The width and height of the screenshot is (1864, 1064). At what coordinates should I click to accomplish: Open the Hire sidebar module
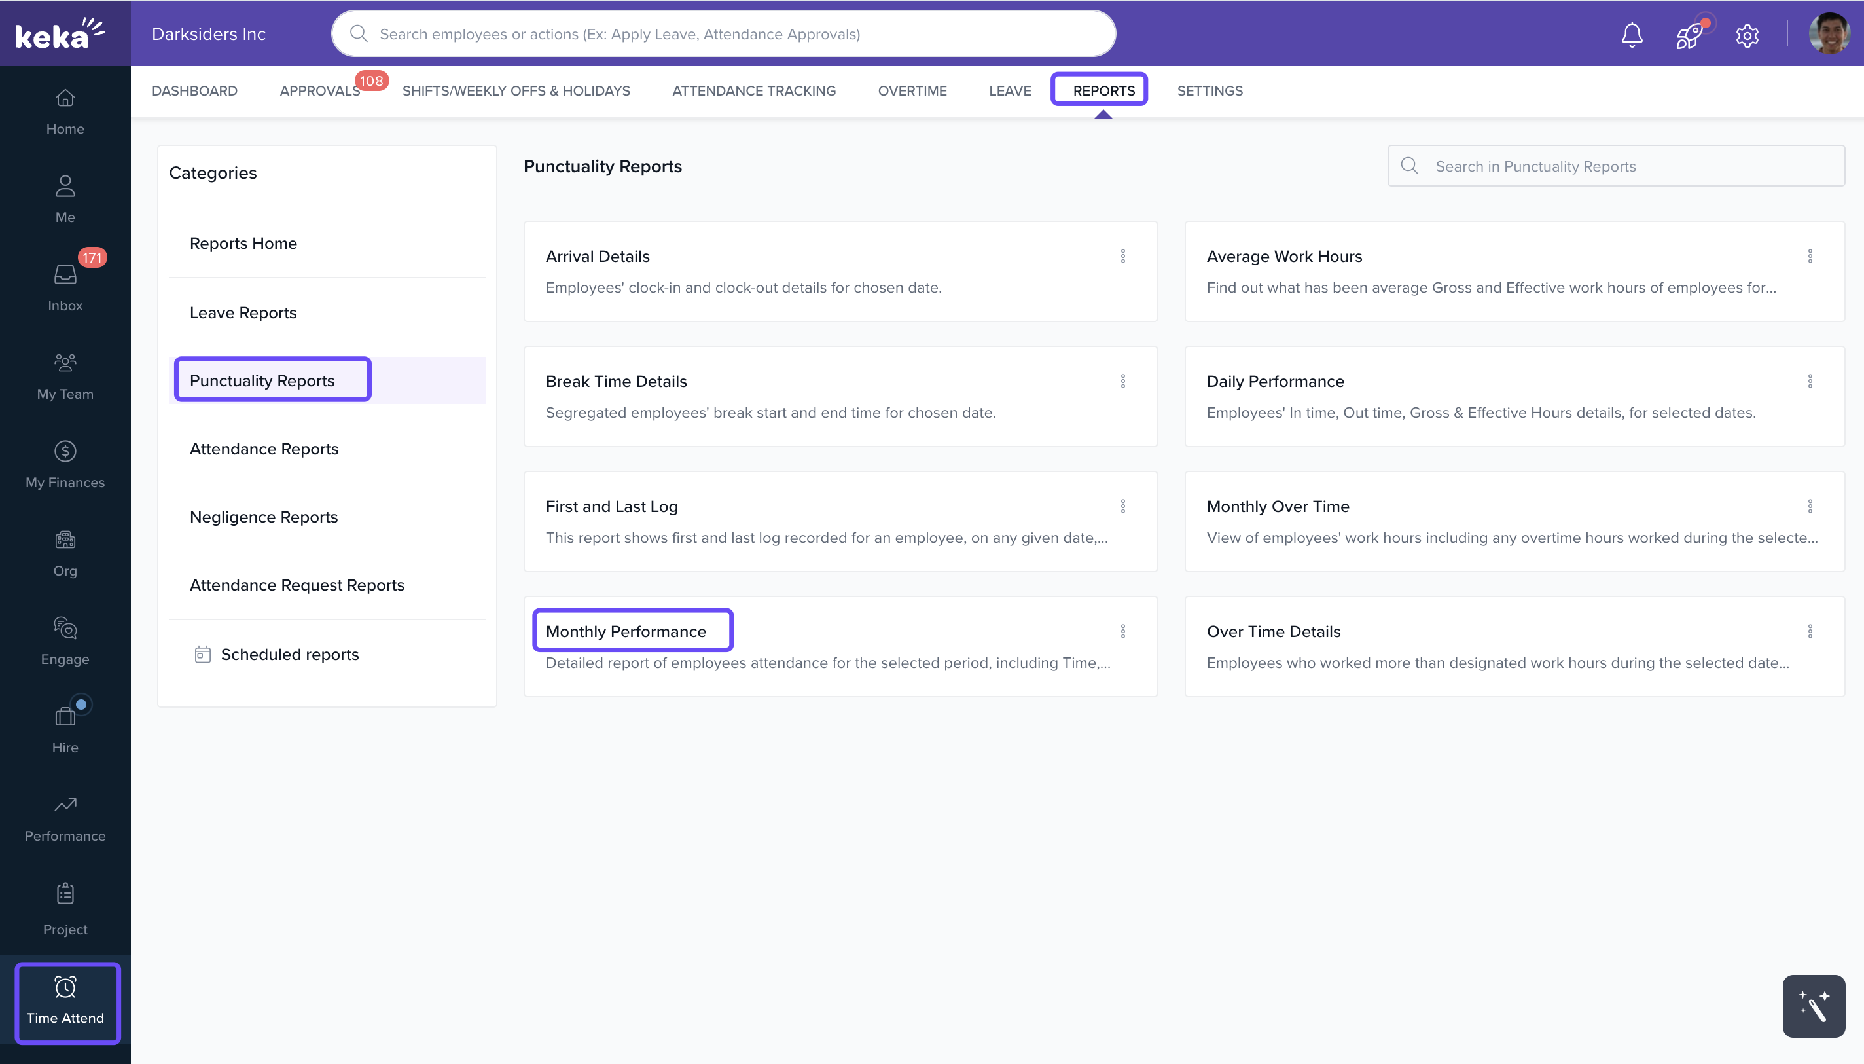(x=65, y=730)
